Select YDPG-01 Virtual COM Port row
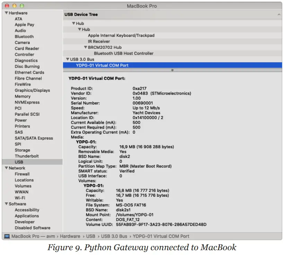 172,65
